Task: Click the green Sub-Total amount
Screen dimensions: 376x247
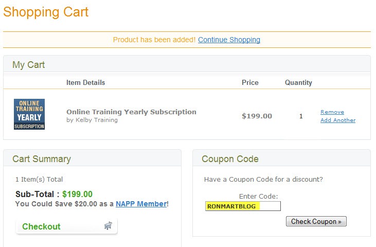Action: tap(77, 194)
